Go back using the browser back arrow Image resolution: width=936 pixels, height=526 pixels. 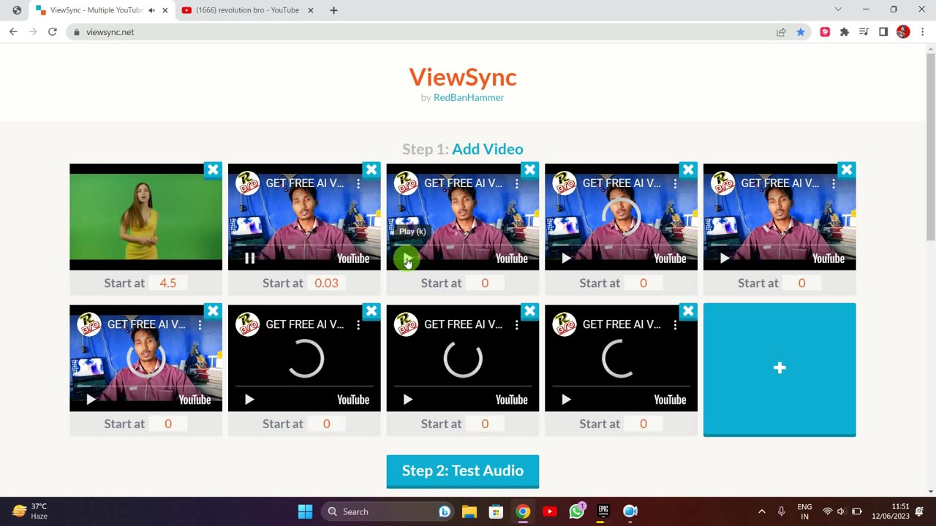[13, 32]
